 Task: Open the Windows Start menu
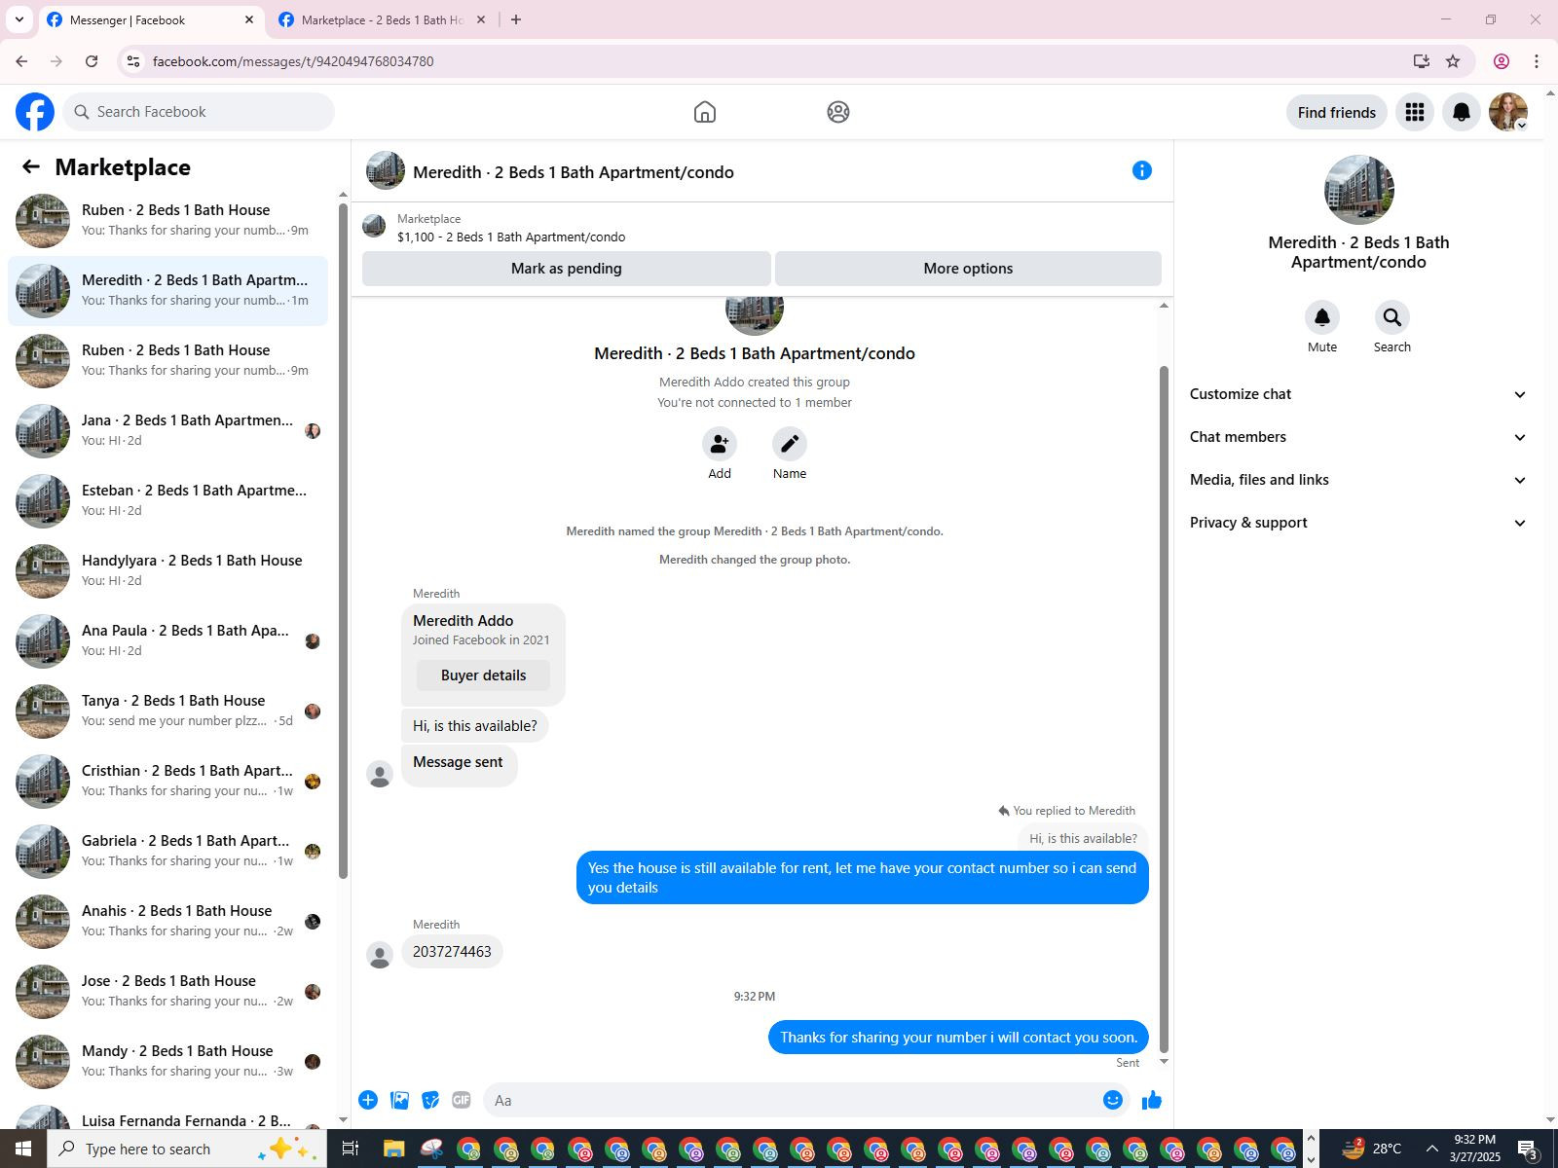click(23, 1149)
